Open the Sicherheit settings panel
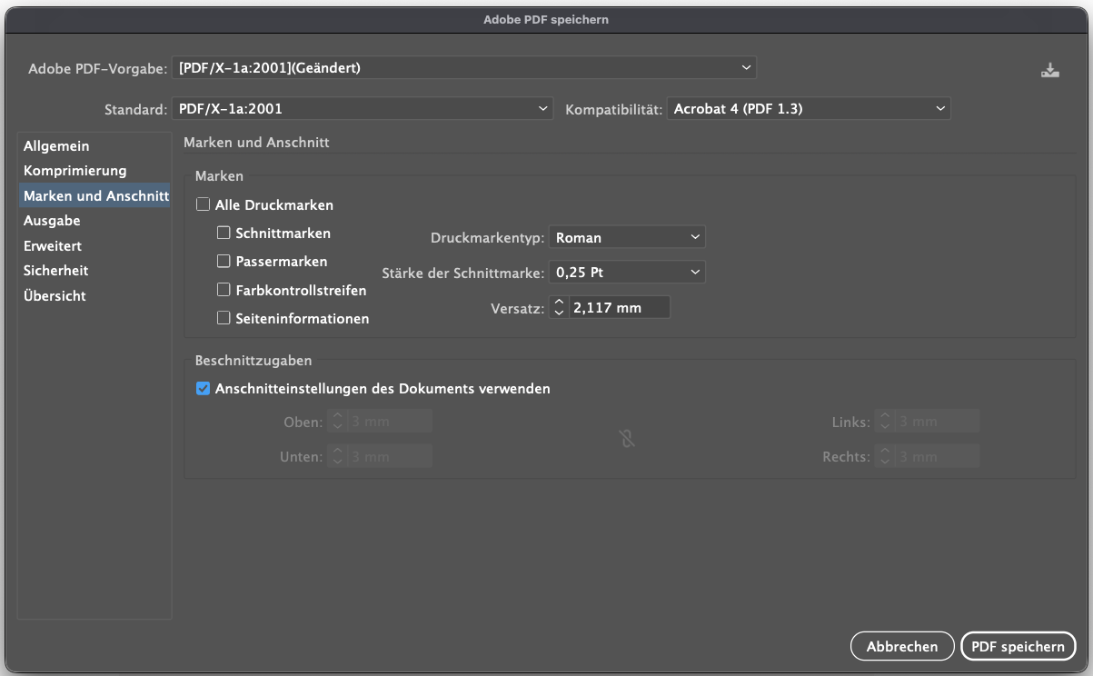This screenshot has height=676, width=1093. [x=58, y=270]
